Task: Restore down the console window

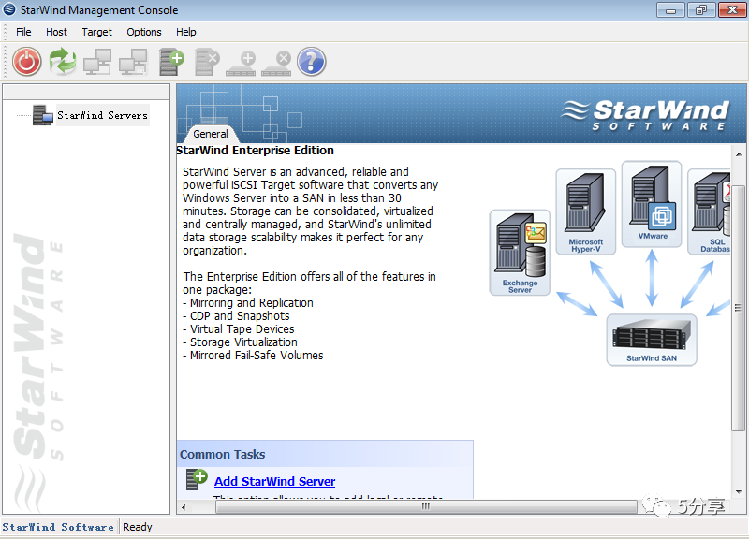Action: 700,9
